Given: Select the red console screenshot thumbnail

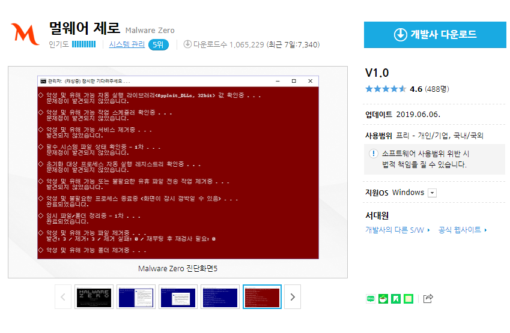Looking at the screenshot, I should point(262,296).
